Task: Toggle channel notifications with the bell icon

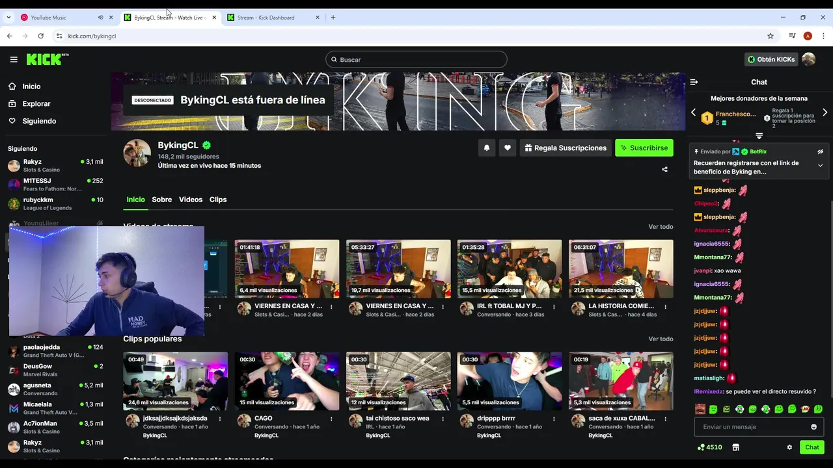Action: [x=486, y=148]
